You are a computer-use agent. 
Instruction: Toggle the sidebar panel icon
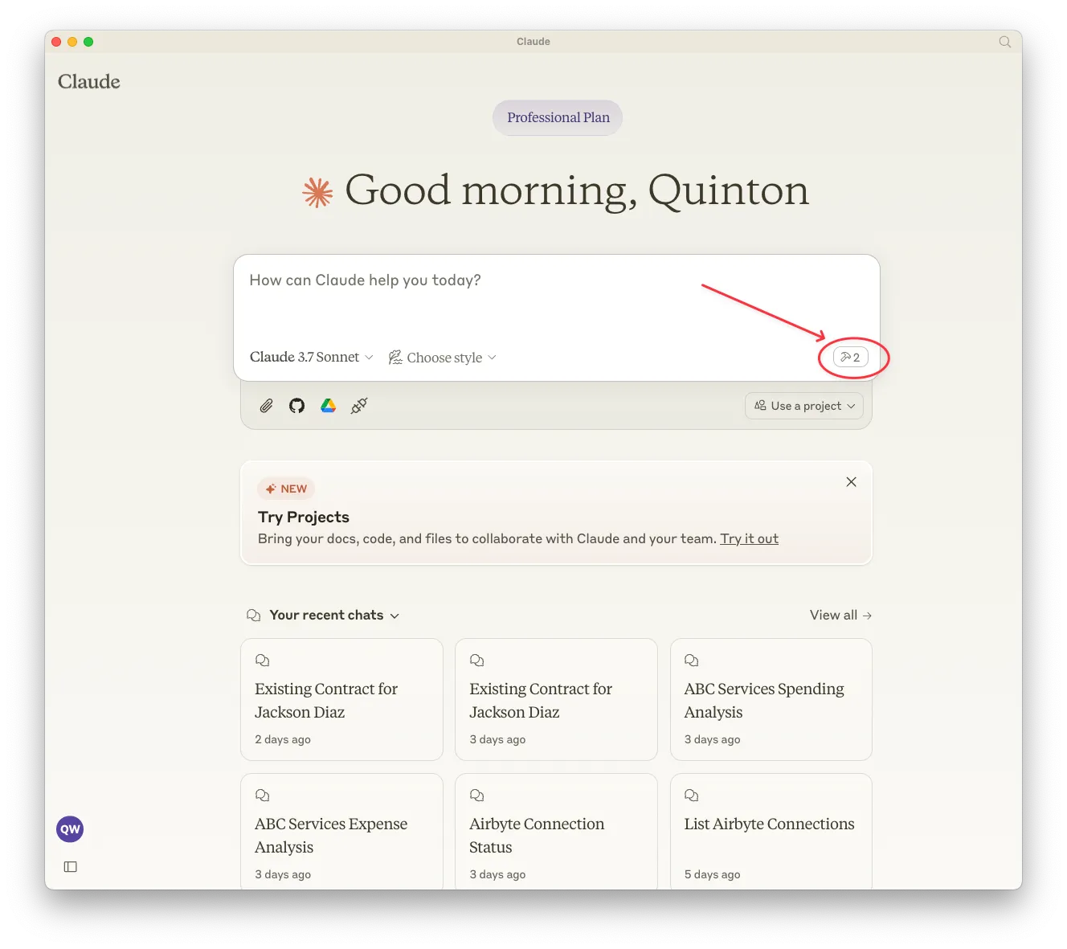pos(71,867)
